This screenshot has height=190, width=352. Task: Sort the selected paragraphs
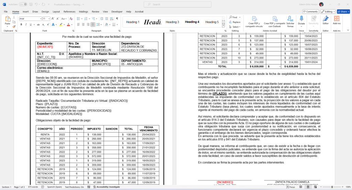pos(112,19)
